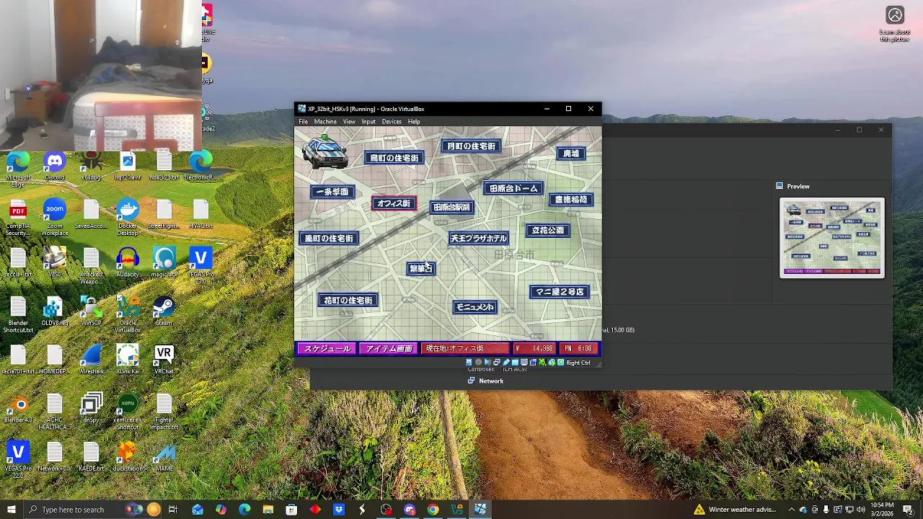
Task: Open the x64dbg desktop icon
Action: coord(91,167)
